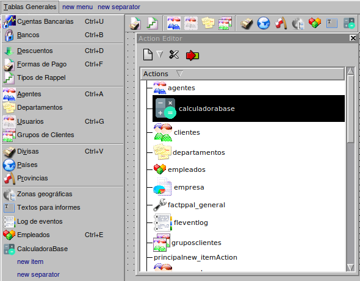Click the globe Países toolbar icon
The image size is (360, 281).
[263, 23]
